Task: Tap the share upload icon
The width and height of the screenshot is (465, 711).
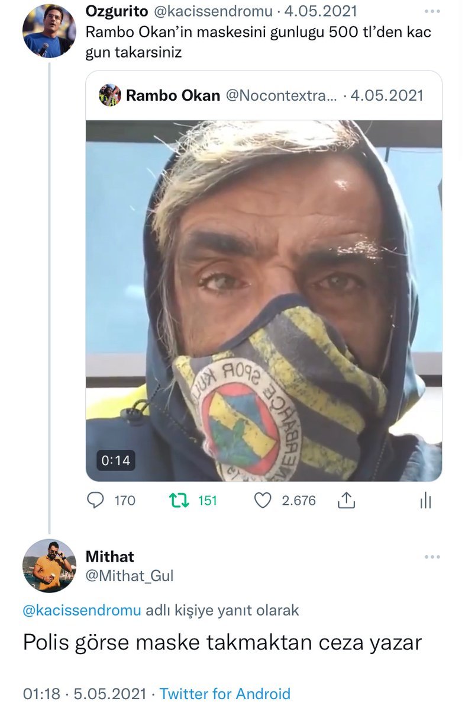Action: 346,501
